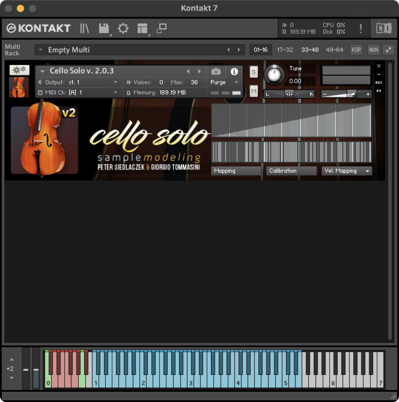Screen dimensions: 399x402
Task: Decrease volume with minus button
Action: [325, 94]
